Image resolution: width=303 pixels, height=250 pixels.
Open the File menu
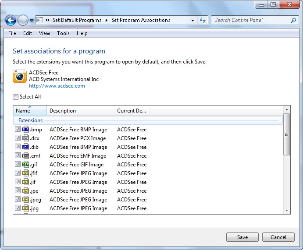[12, 33]
